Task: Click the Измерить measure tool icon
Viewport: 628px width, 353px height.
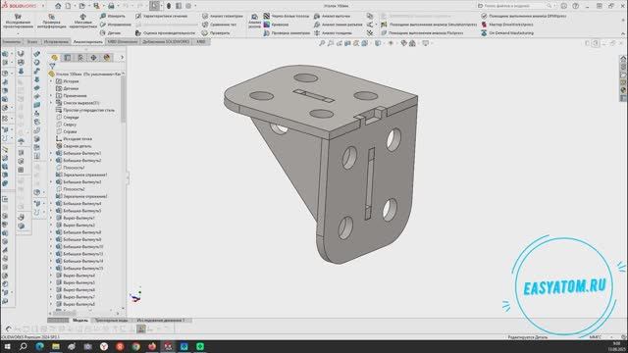Action: click(103, 16)
